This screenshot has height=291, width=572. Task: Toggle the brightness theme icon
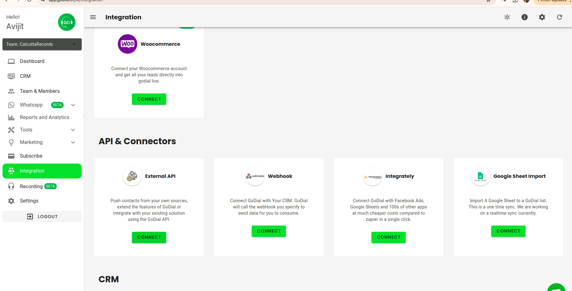pyautogui.click(x=507, y=17)
